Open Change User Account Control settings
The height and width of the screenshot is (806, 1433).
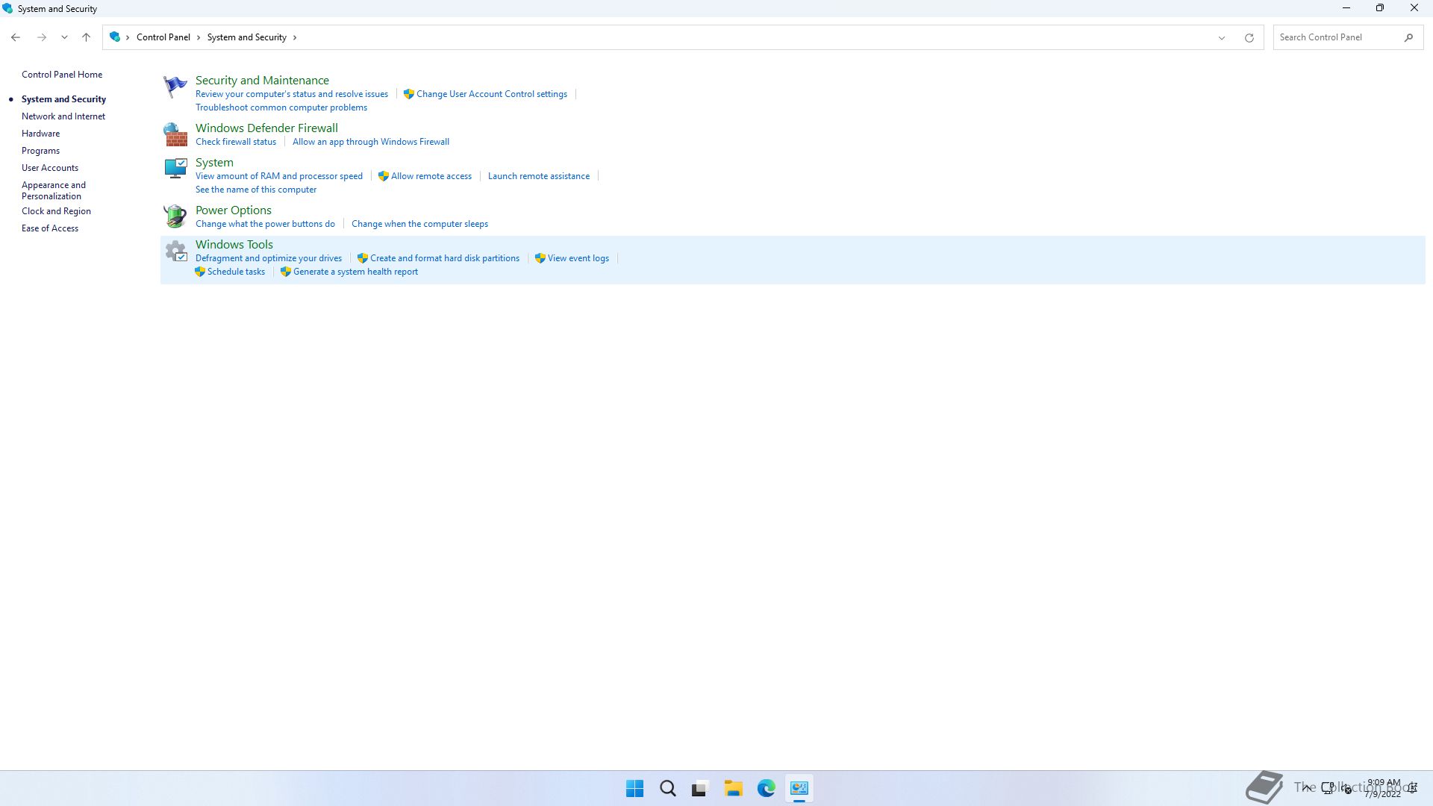pos(492,94)
